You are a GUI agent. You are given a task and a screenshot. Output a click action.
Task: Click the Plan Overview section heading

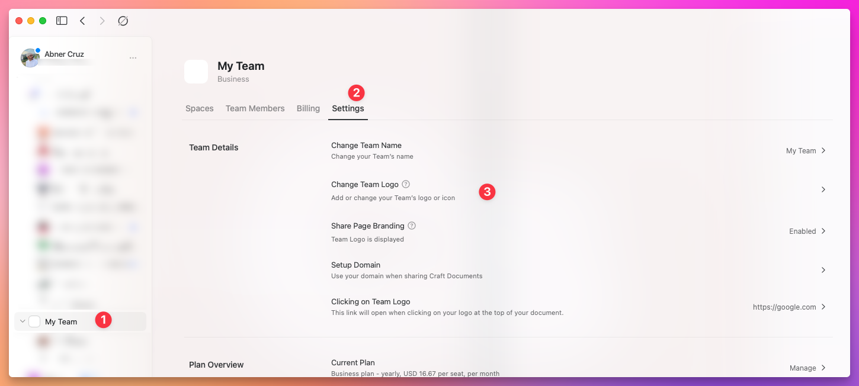click(216, 365)
